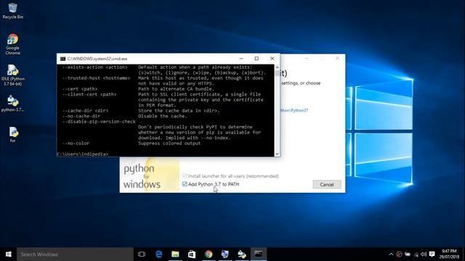Open Task View from the taskbar
The height and width of the screenshot is (261, 465).
[x=142, y=254]
